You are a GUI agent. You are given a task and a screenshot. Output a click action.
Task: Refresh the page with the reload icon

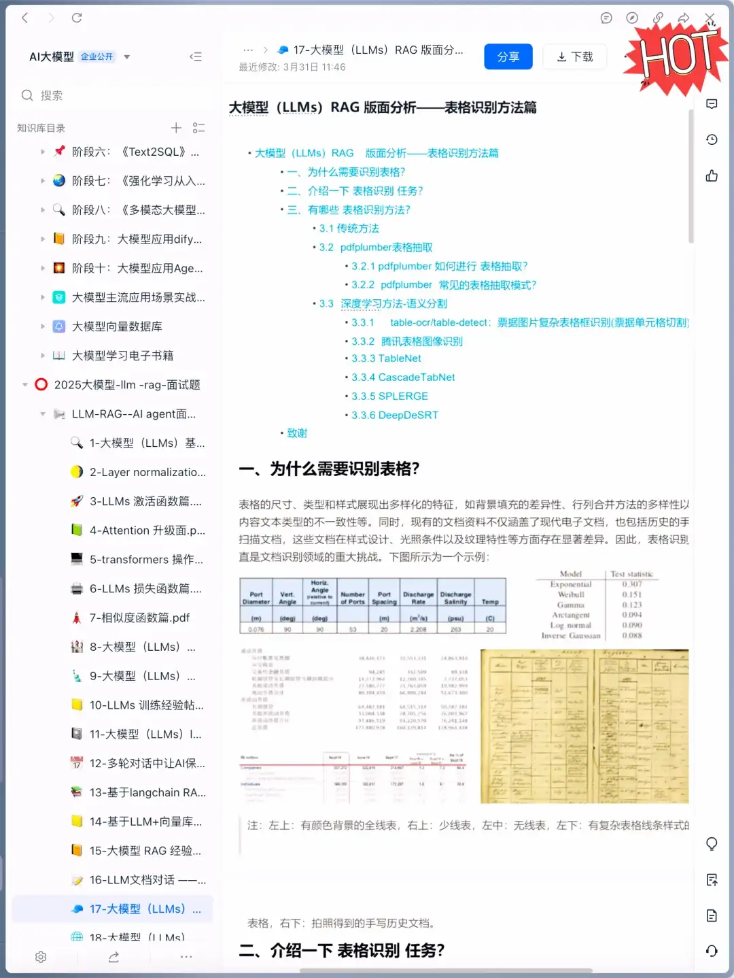(x=77, y=18)
